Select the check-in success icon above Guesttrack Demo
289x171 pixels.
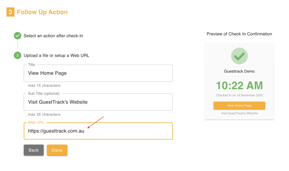239,56
